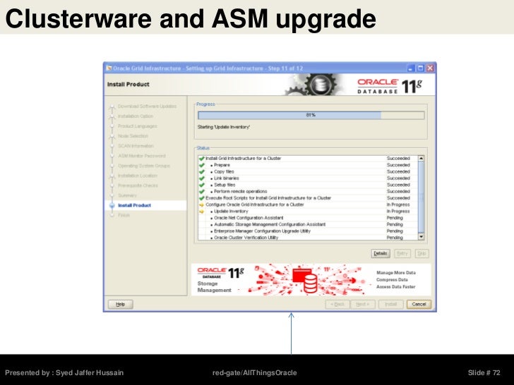
Task: Click the Oracle 11g logo above Storage Management
Action: click(x=220, y=273)
